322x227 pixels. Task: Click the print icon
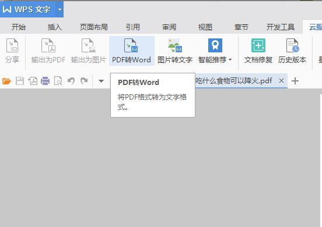pos(45,81)
